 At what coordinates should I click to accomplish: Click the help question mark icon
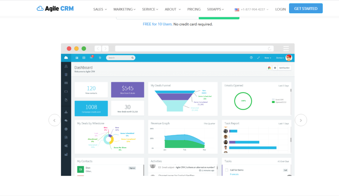[x=251, y=58]
